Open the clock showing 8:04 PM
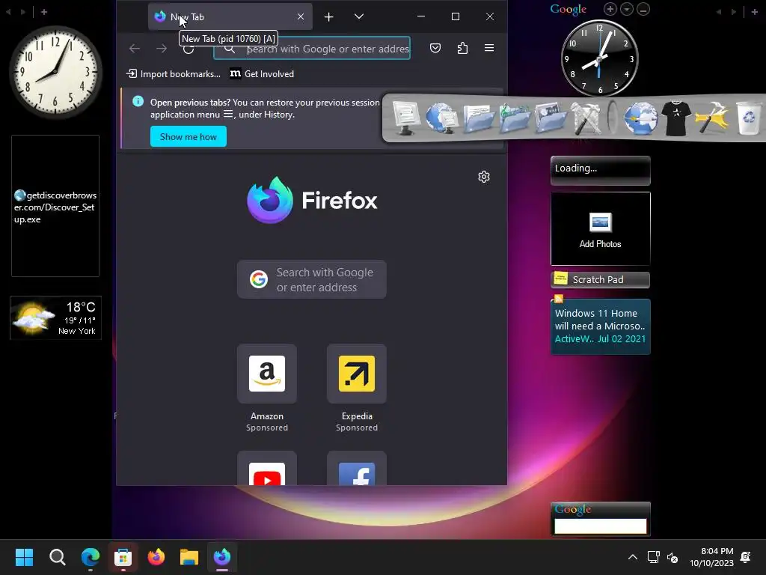 point(712,557)
